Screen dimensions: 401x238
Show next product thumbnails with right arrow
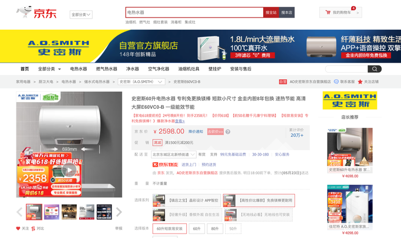click(119, 212)
